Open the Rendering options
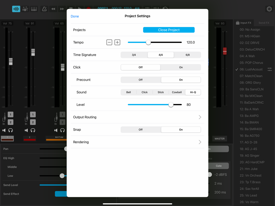The width and height of the screenshot is (275, 206). (200, 142)
